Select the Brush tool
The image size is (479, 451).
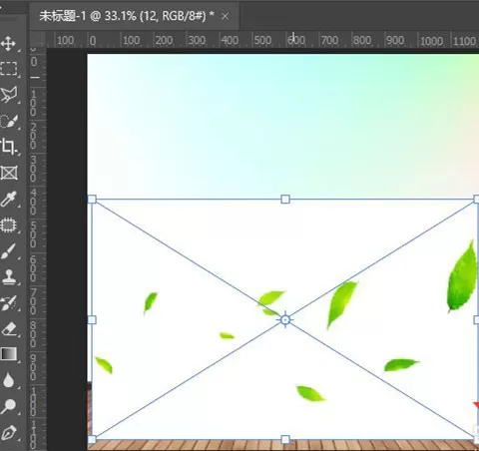[x=8, y=251]
